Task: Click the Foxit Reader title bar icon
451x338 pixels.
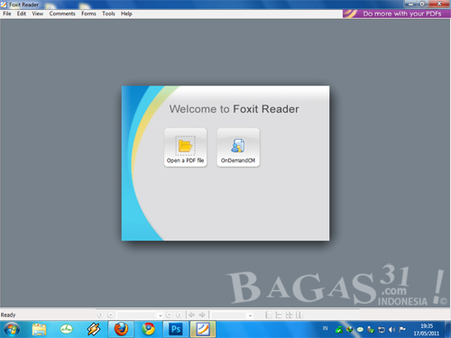Action: (4, 5)
